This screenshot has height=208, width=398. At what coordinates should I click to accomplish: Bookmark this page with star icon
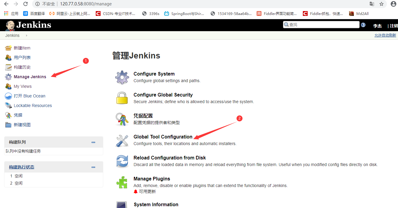click(381, 4)
